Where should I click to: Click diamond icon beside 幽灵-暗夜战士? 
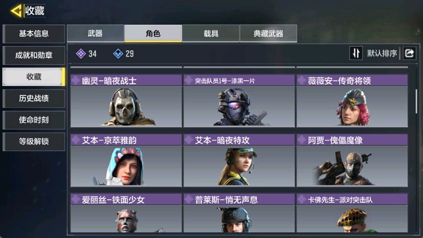tap(76, 81)
